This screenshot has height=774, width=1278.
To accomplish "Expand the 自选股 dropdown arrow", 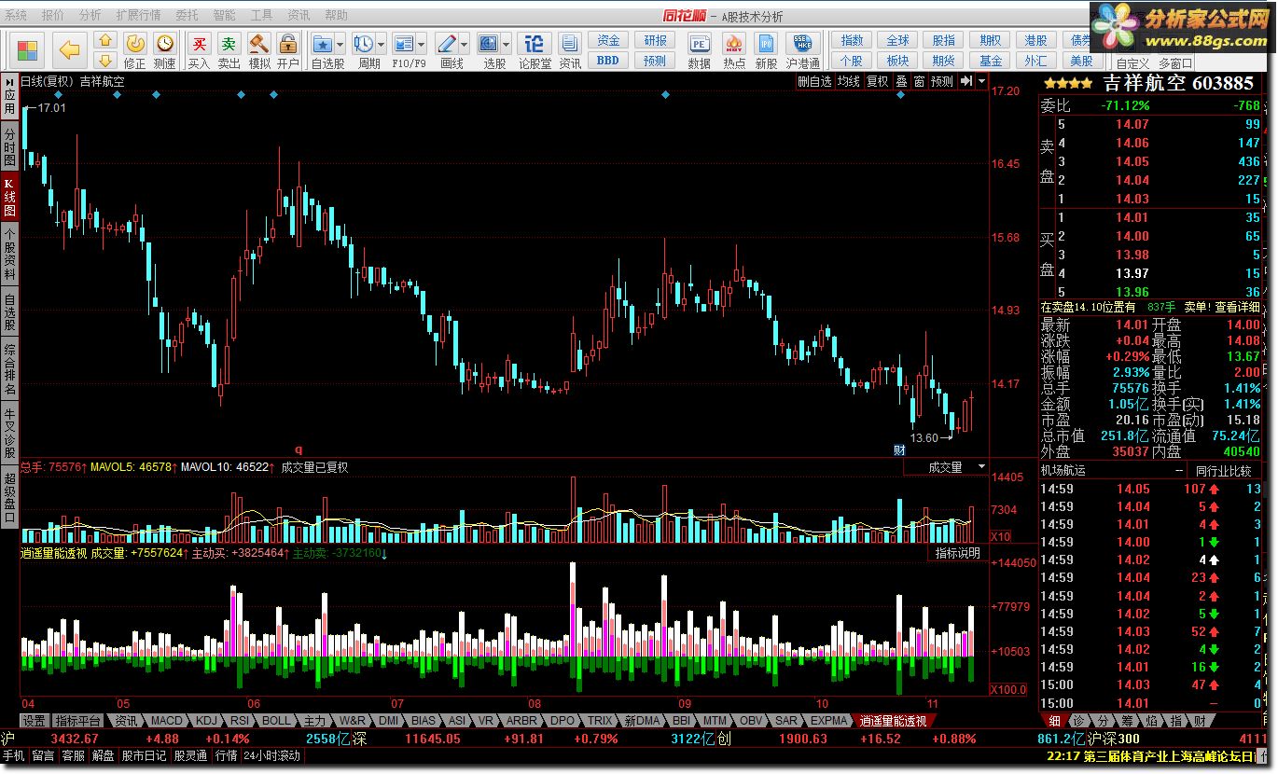I will tap(340, 44).
